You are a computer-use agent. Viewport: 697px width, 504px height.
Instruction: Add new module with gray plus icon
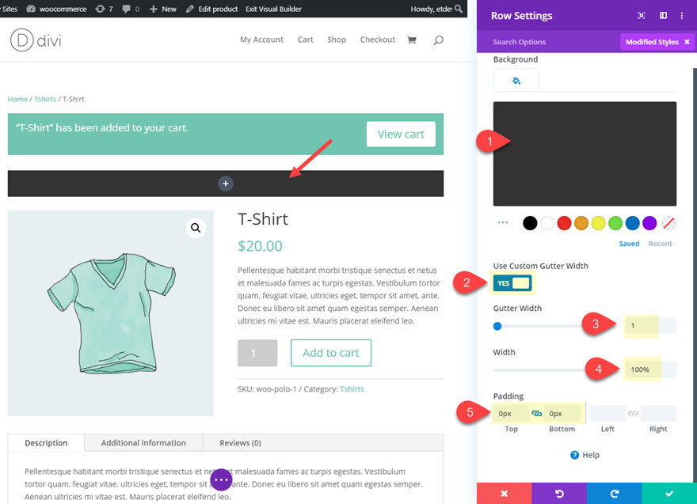(x=226, y=184)
